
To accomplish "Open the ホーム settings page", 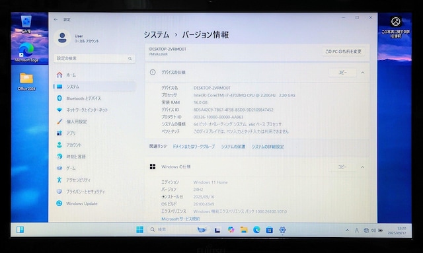I will (95, 75).
